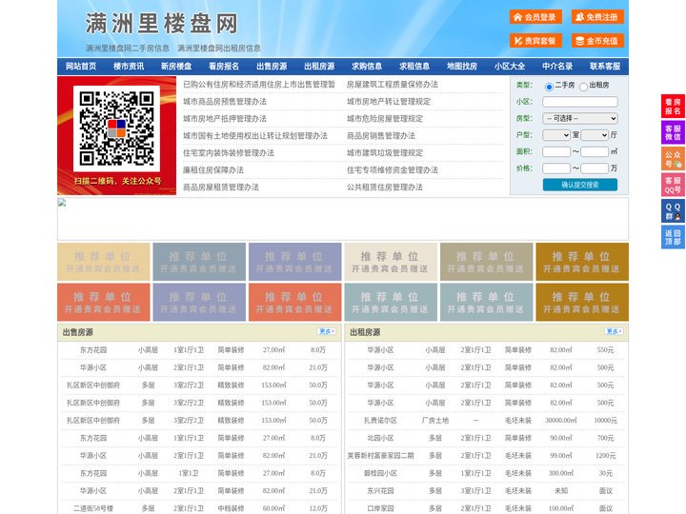Click the 免费注册 register button
Screen dimensions: 686x514
point(597,17)
